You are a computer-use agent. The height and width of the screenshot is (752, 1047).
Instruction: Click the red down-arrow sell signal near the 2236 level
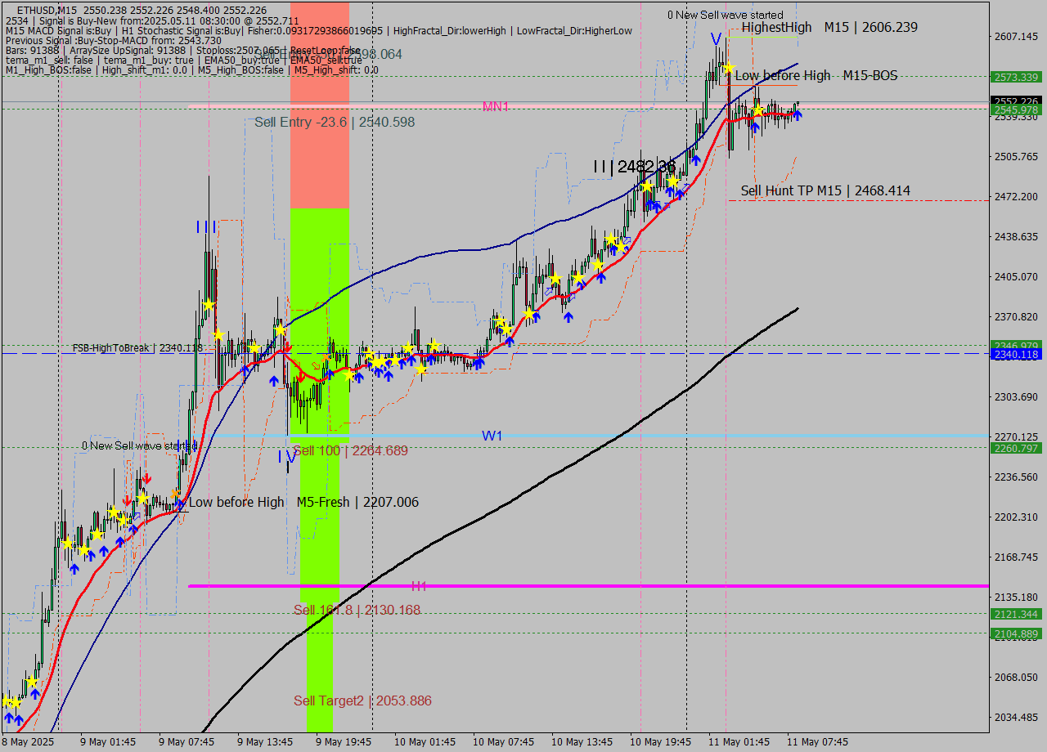(x=147, y=477)
